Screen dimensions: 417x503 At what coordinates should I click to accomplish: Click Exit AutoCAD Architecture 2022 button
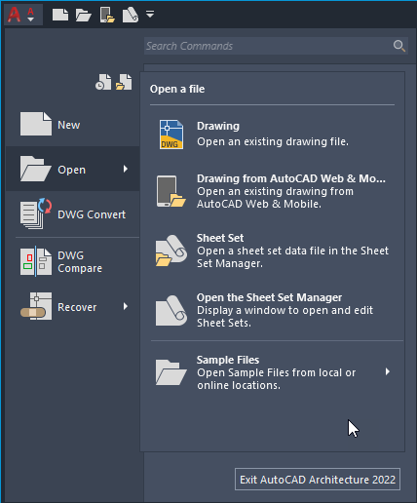(318, 480)
